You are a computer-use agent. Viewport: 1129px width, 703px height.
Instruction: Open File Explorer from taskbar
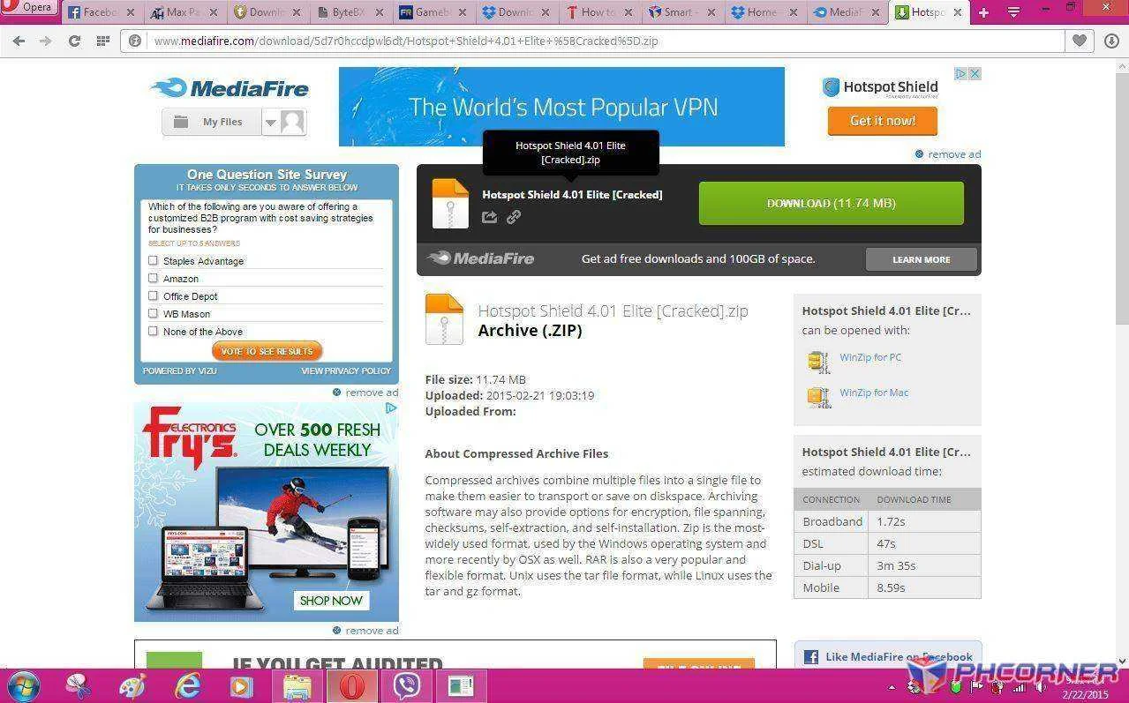coord(297,686)
